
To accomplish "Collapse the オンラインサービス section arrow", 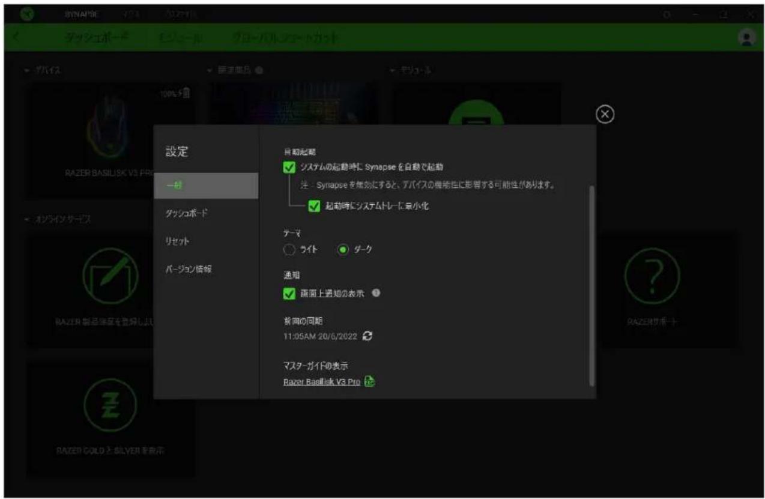I will coord(28,219).
